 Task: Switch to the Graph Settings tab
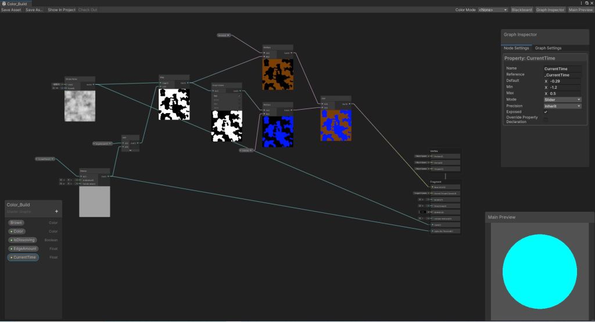tap(548, 48)
